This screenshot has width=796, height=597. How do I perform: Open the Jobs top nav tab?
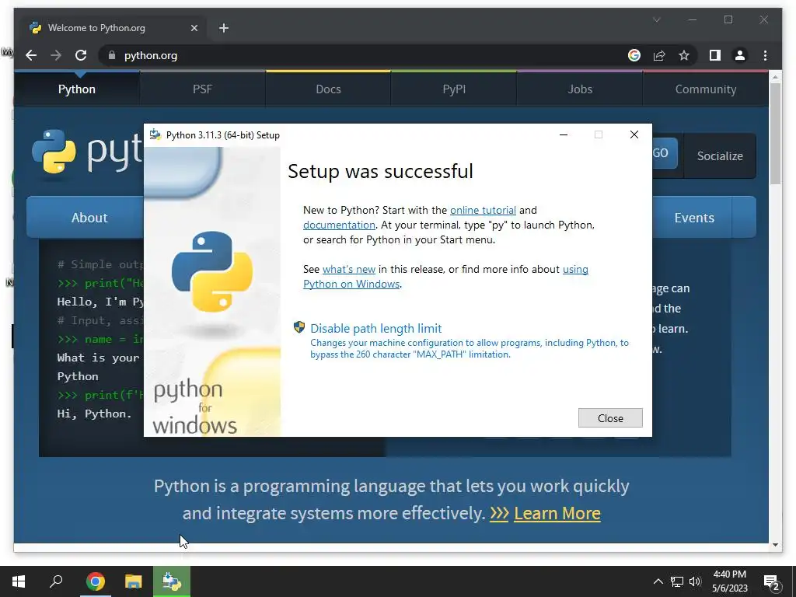coord(580,89)
